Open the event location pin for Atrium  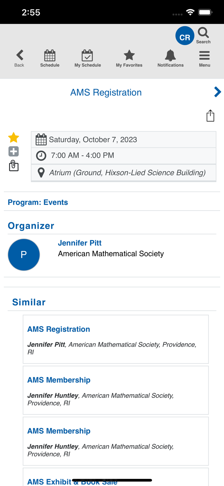[41, 172]
